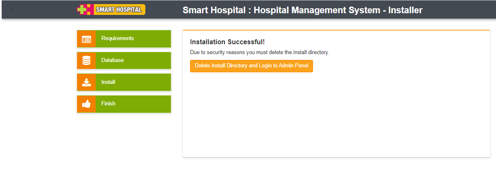This screenshot has width=496, height=176.
Task: Click the security reasons notice text
Action: 259,52
